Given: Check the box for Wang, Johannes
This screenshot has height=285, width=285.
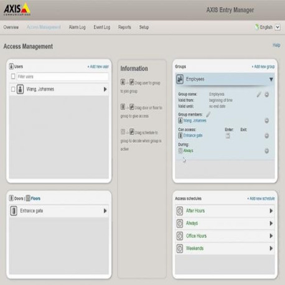Looking at the screenshot, I should (13, 90).
